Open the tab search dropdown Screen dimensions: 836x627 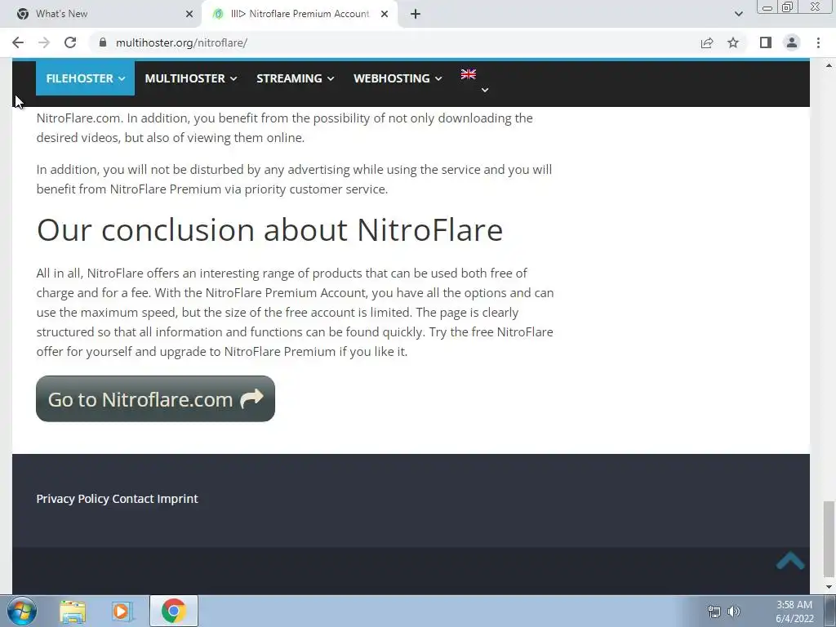pyautogui.click(x=738, y=14)
